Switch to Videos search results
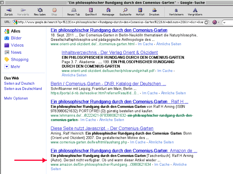The height and width of the screenshot is (174, 233). [17, 45]
